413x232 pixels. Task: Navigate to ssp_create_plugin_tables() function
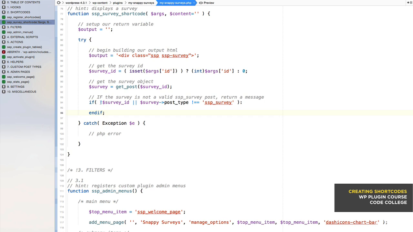tap(25, 47)
